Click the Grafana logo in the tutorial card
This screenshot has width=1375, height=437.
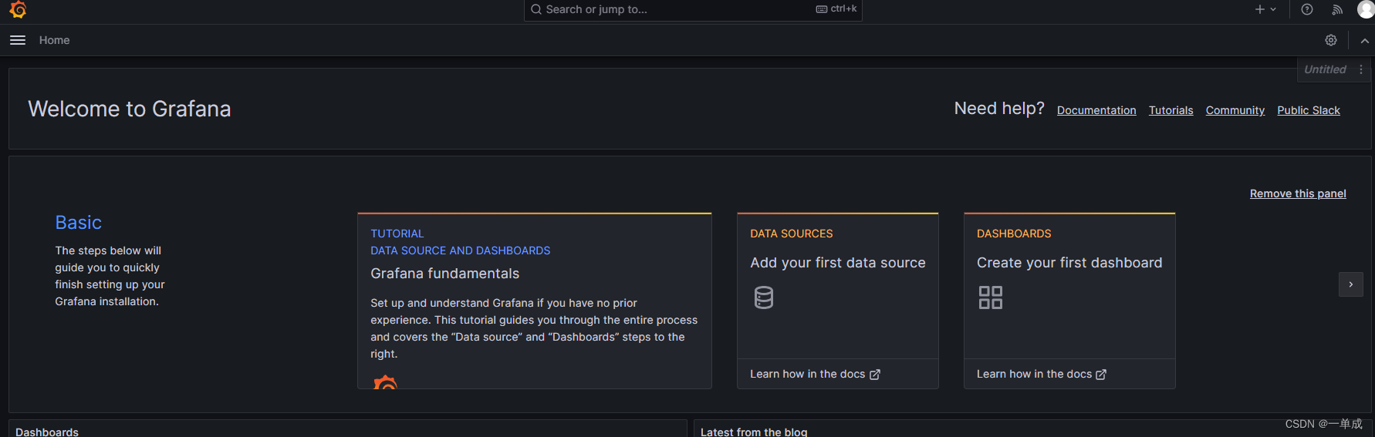tap(385, 382)
